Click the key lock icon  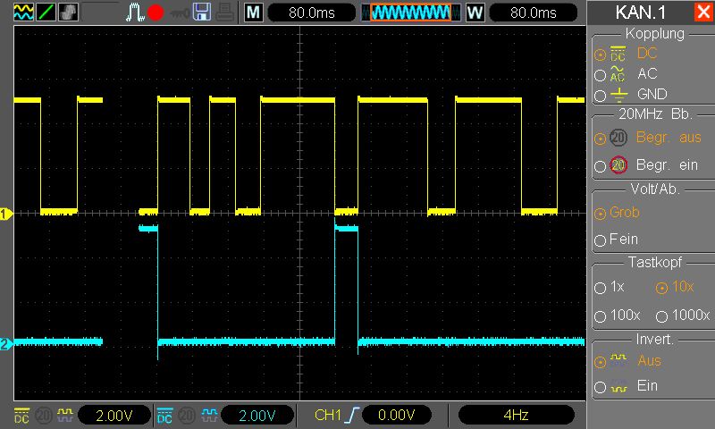coord(180,13)
